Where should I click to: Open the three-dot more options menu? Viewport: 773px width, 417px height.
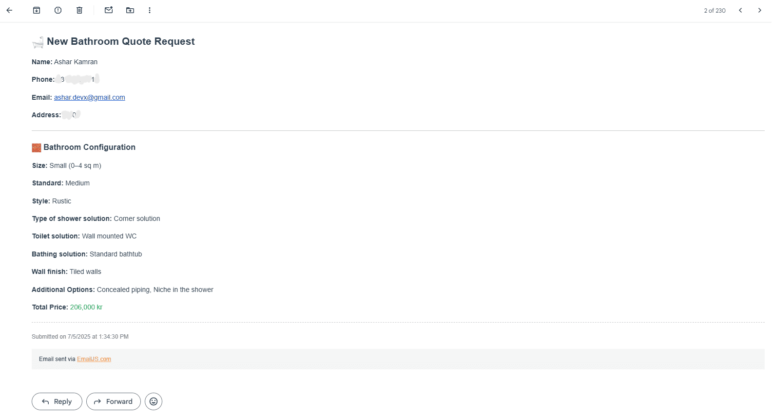pyautogui.click(x=150, y=10)
